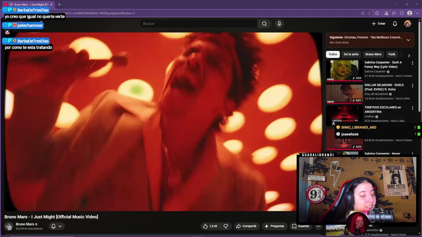Viewport: 422px width, 237px height.
Task: Click the xVaRion channel name
Action: (369, 117)
